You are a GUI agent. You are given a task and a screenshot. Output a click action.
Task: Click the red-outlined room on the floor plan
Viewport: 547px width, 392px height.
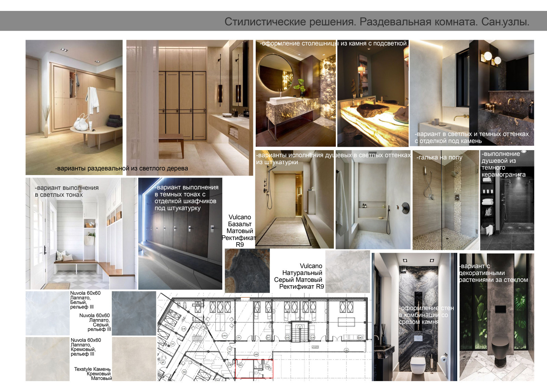(254, 369)
